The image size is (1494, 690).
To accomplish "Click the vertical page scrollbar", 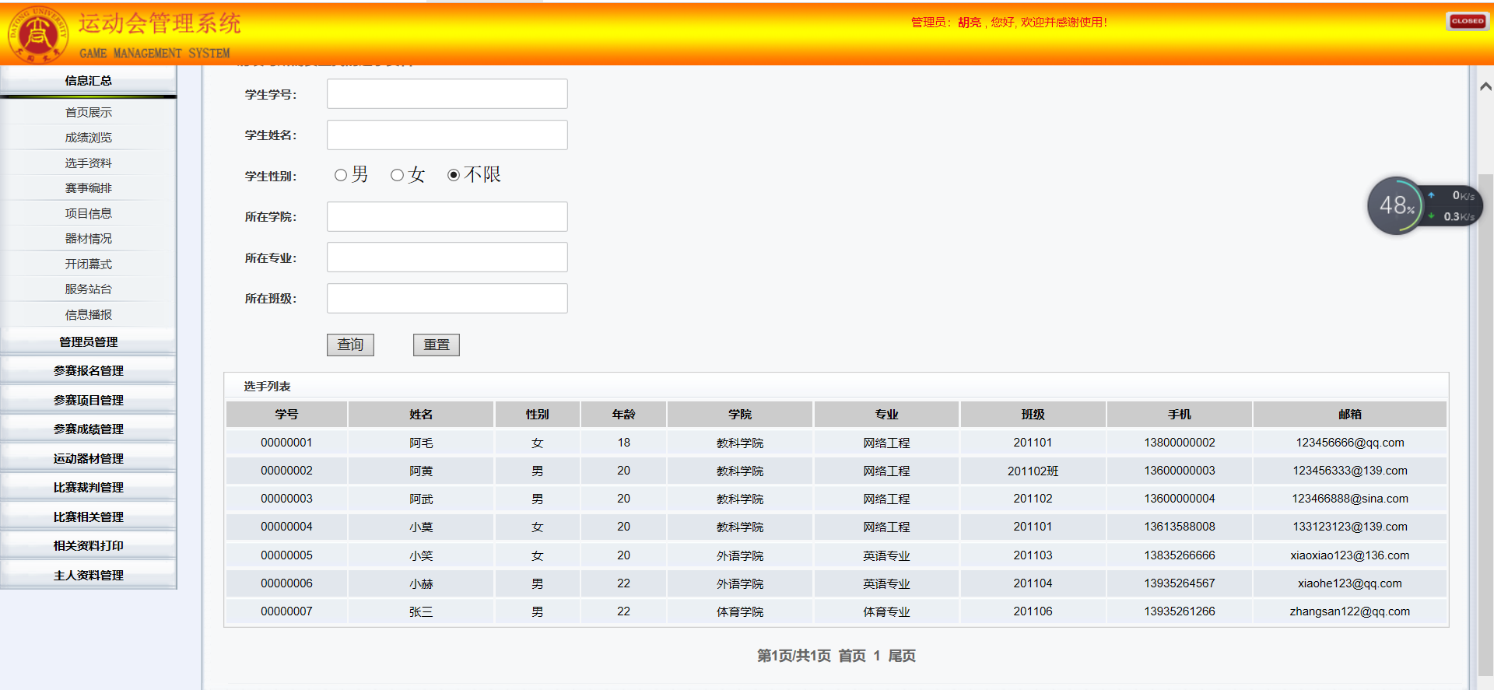I will point(1485,389).
